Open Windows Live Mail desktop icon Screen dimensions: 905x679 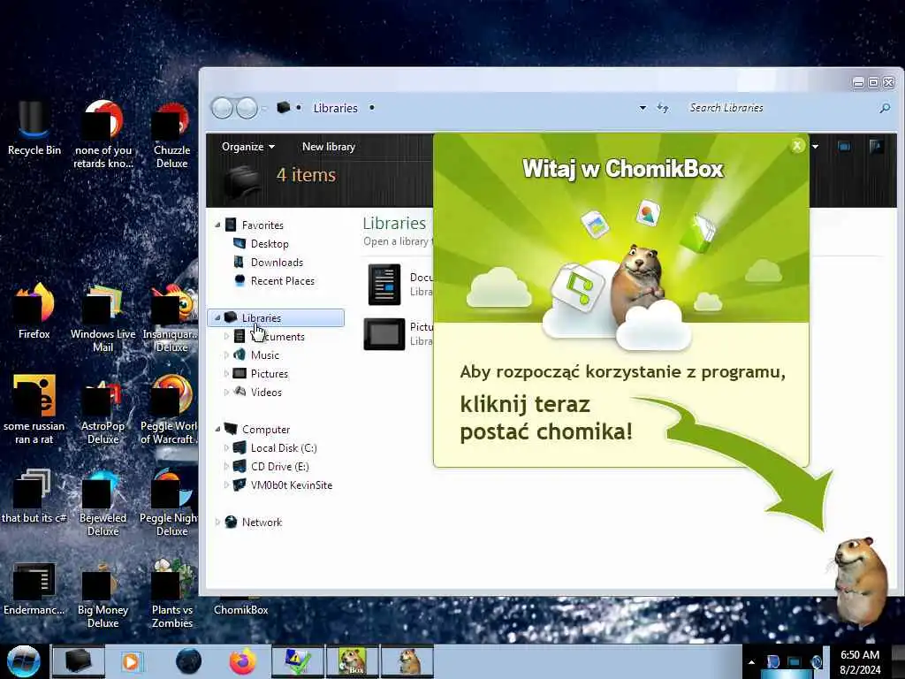point(103,317)
